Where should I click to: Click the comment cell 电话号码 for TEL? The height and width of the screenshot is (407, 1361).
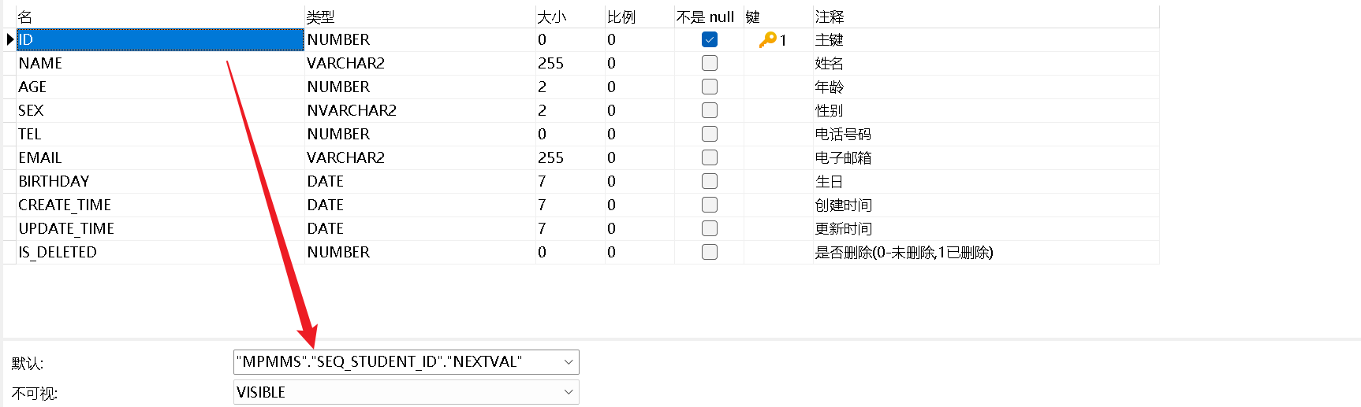coord(986,134)
